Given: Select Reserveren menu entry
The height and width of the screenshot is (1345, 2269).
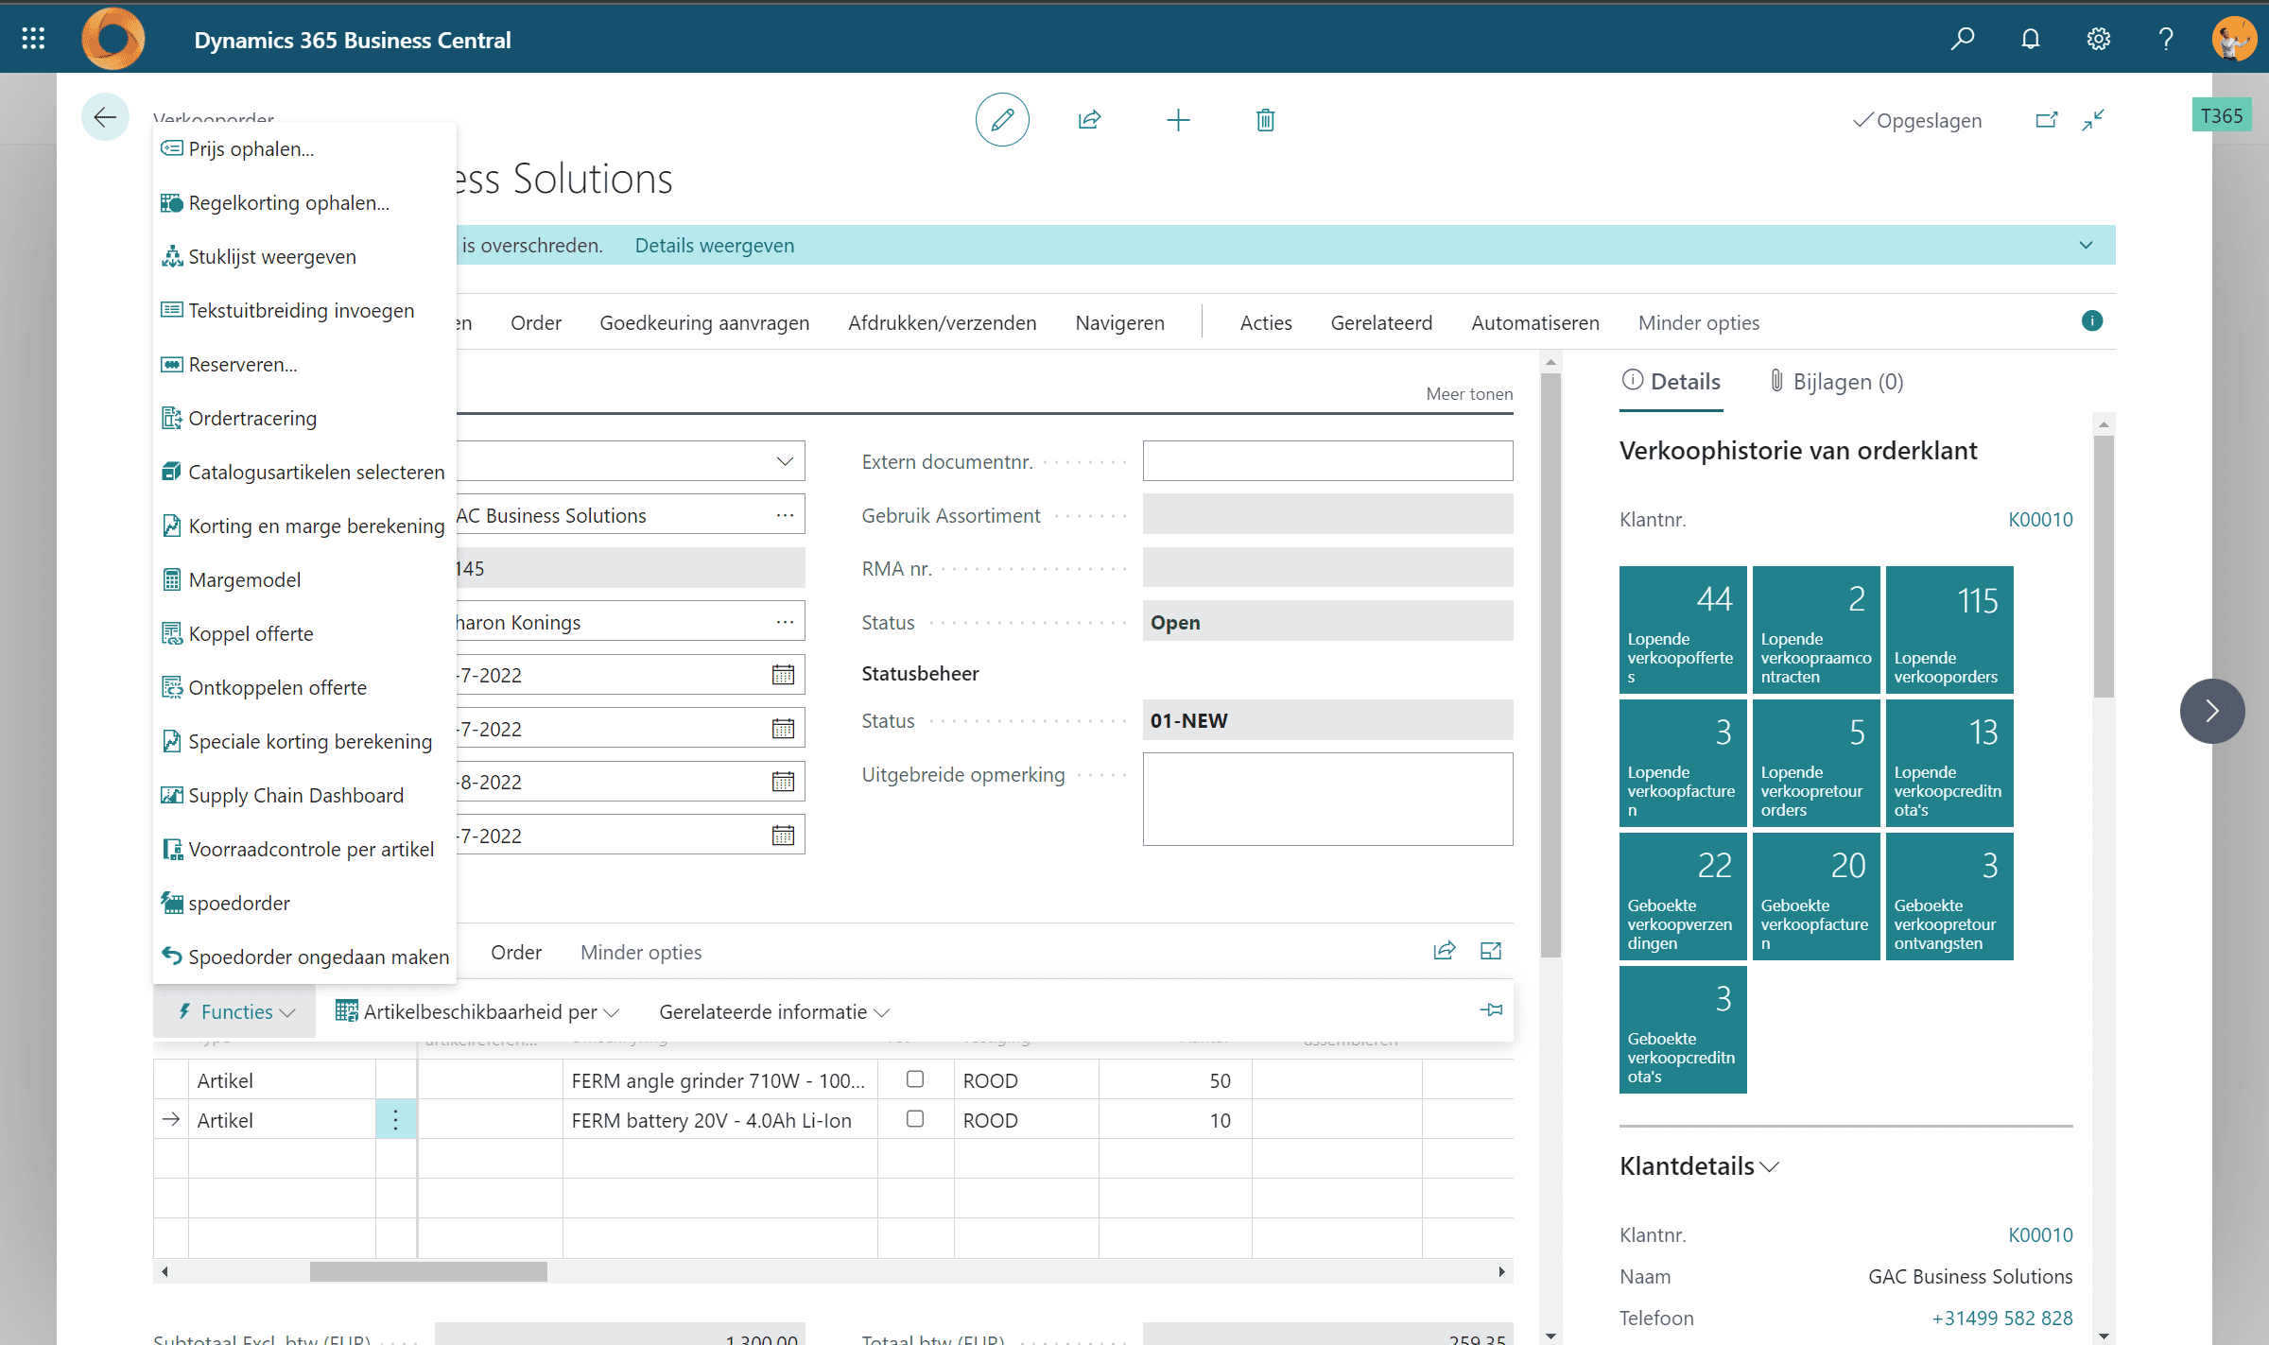Looking at the screenshot, I should (304, 364).
